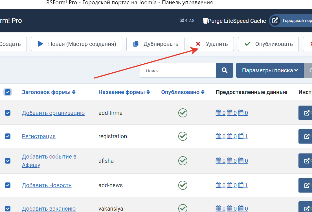Click Дублировать in the toolbar
The image size is (312, 212).
coord(155,44)
